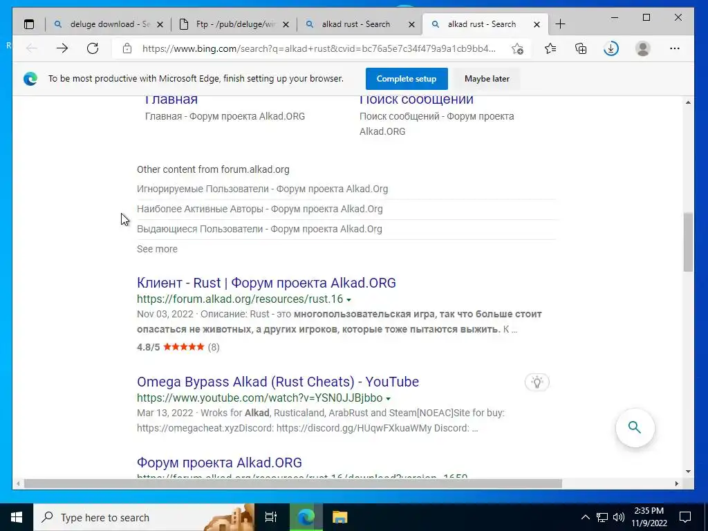708x531 pixels.
Task: Click the taskbar search box
Action: (x=144, y=517)
